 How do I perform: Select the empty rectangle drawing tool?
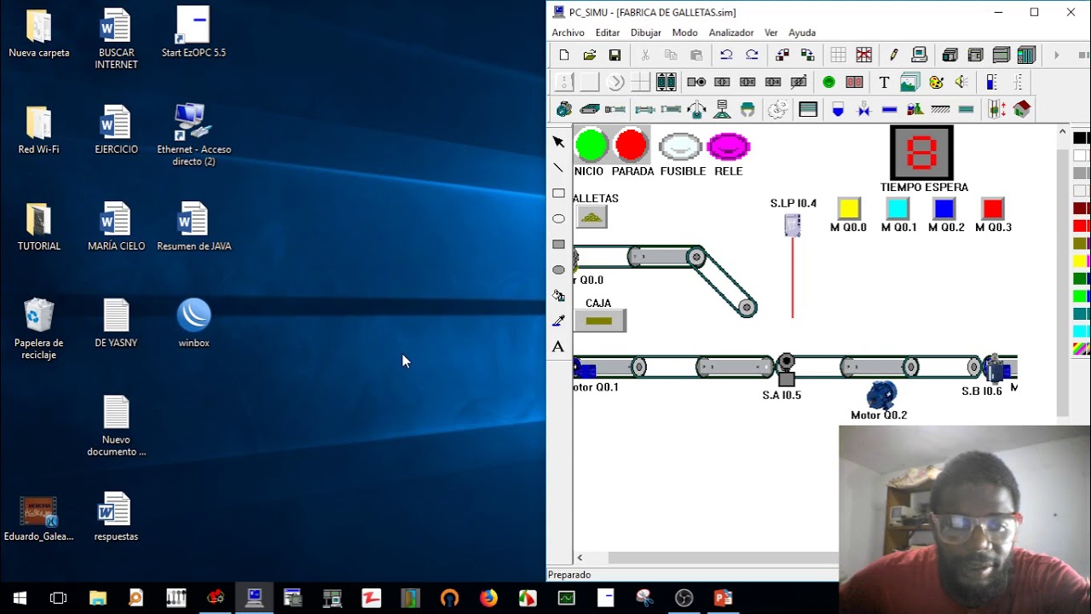[x=558, y=193]
